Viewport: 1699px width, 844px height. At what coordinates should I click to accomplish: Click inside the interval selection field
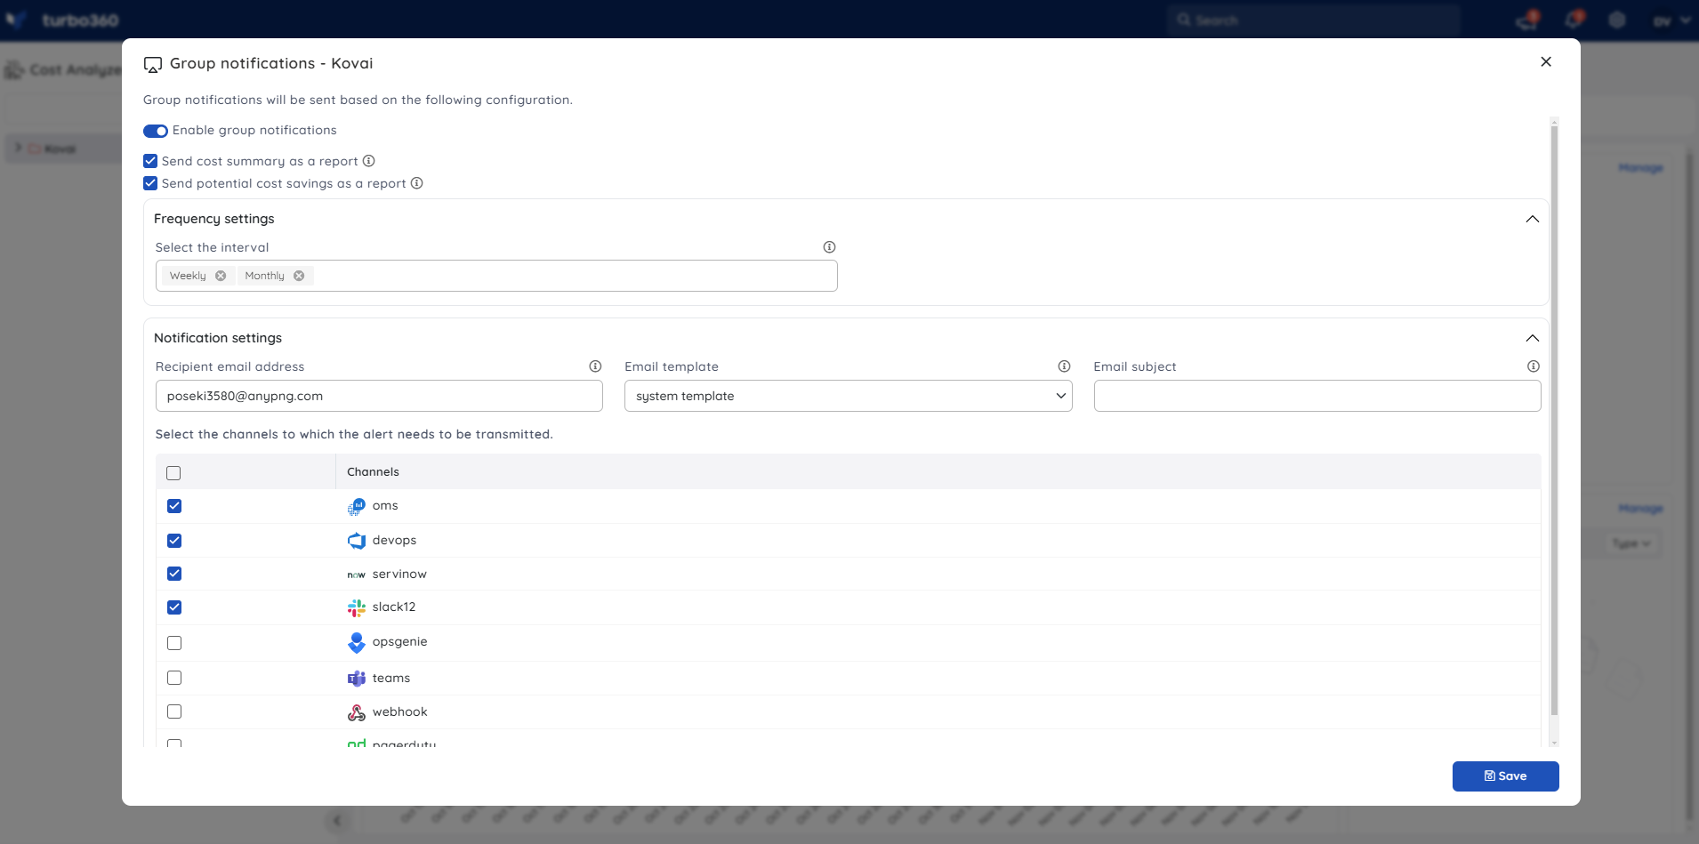[x=496, y=276]
